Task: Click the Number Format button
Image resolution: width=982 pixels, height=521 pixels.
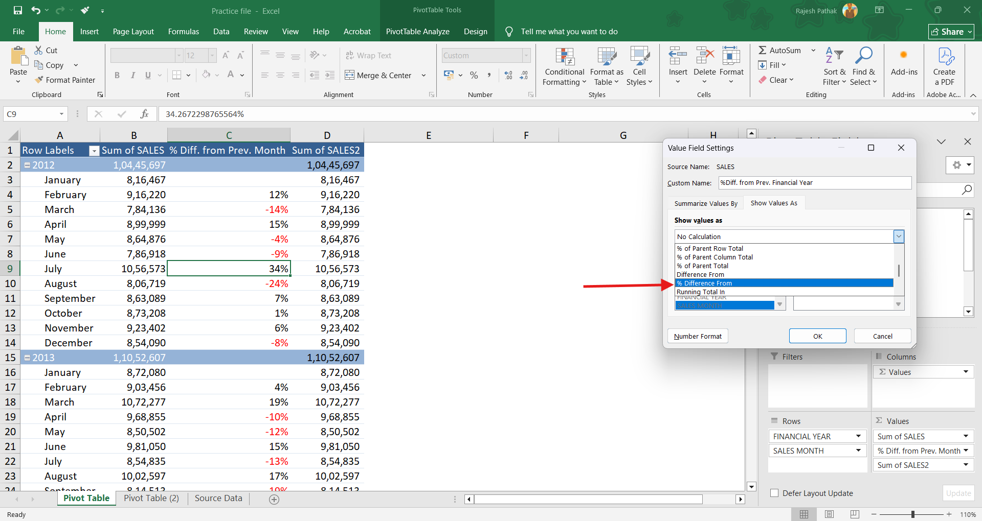Action: pyautogui.click(x=698, y=336)
